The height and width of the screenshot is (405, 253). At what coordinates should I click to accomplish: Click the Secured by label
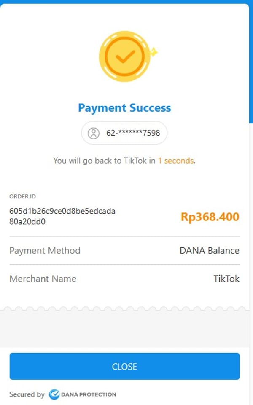click(27, 394)
